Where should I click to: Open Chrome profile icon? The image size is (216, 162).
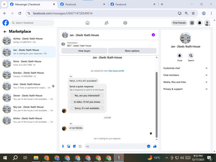tap(203, 13)
